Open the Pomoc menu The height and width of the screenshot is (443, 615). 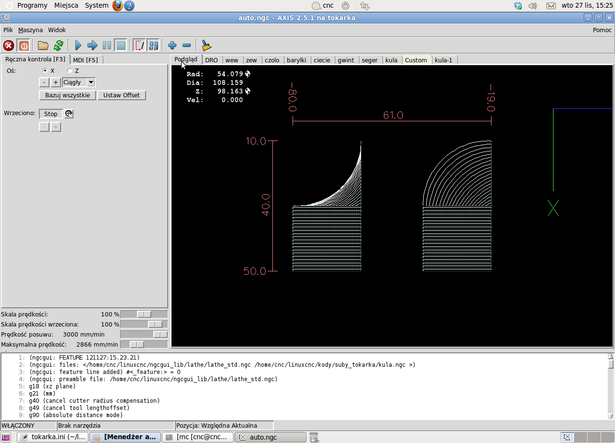pyautogui.click(x=602, y=30)
